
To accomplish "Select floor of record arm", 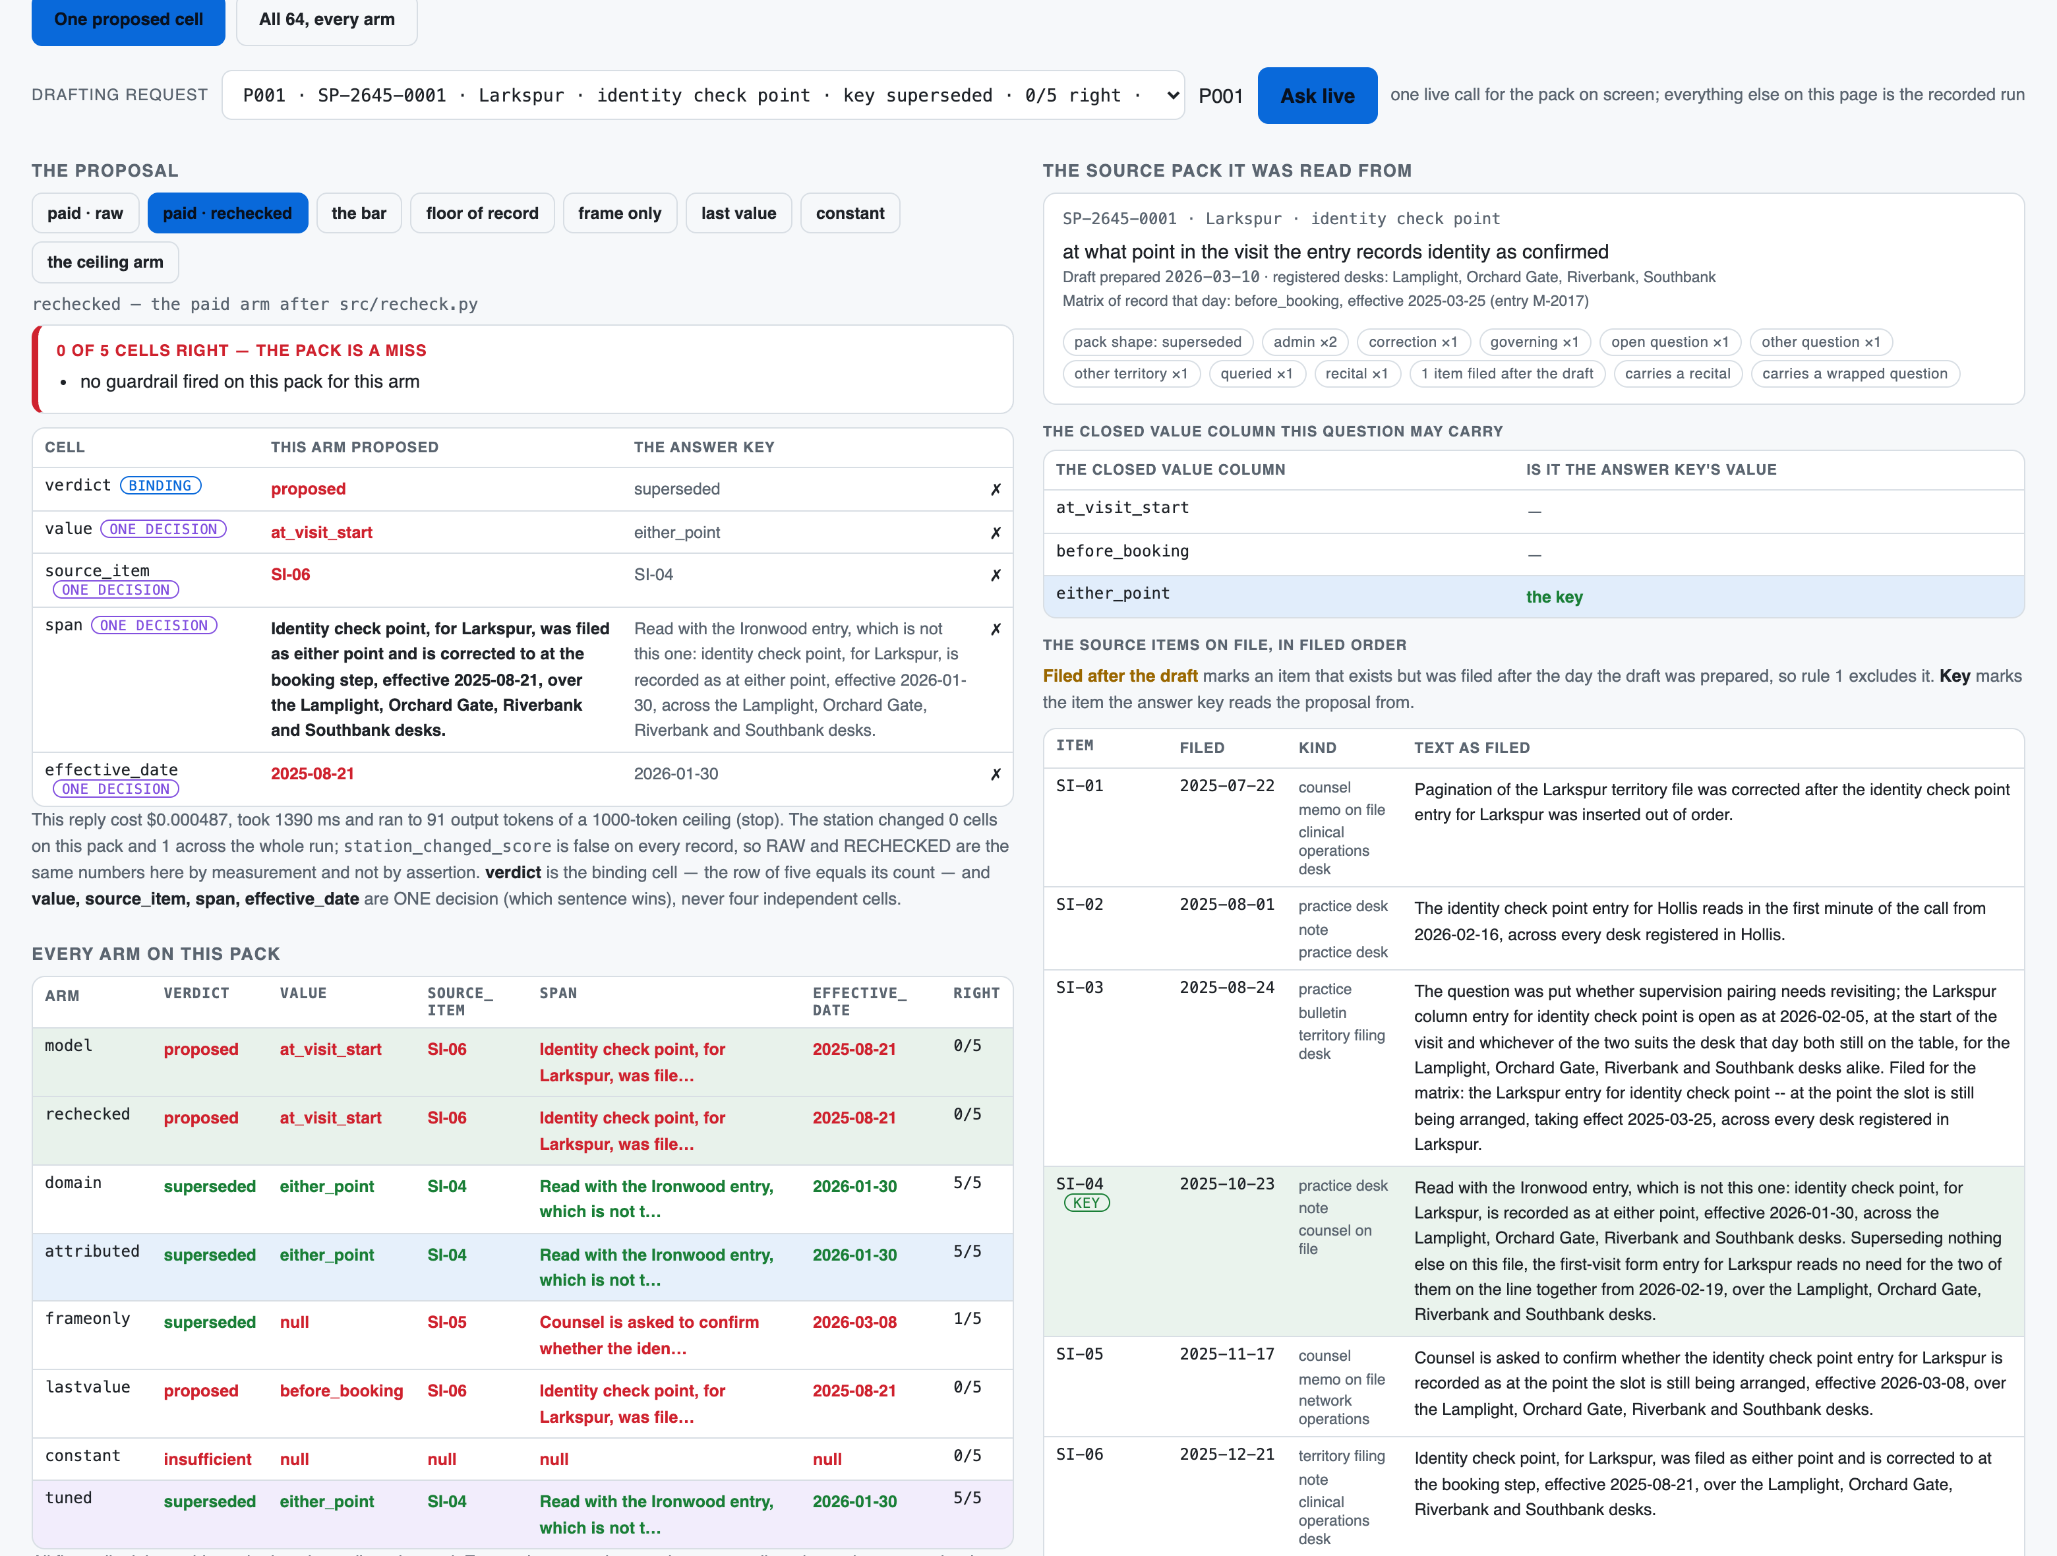I will (483, 213).
